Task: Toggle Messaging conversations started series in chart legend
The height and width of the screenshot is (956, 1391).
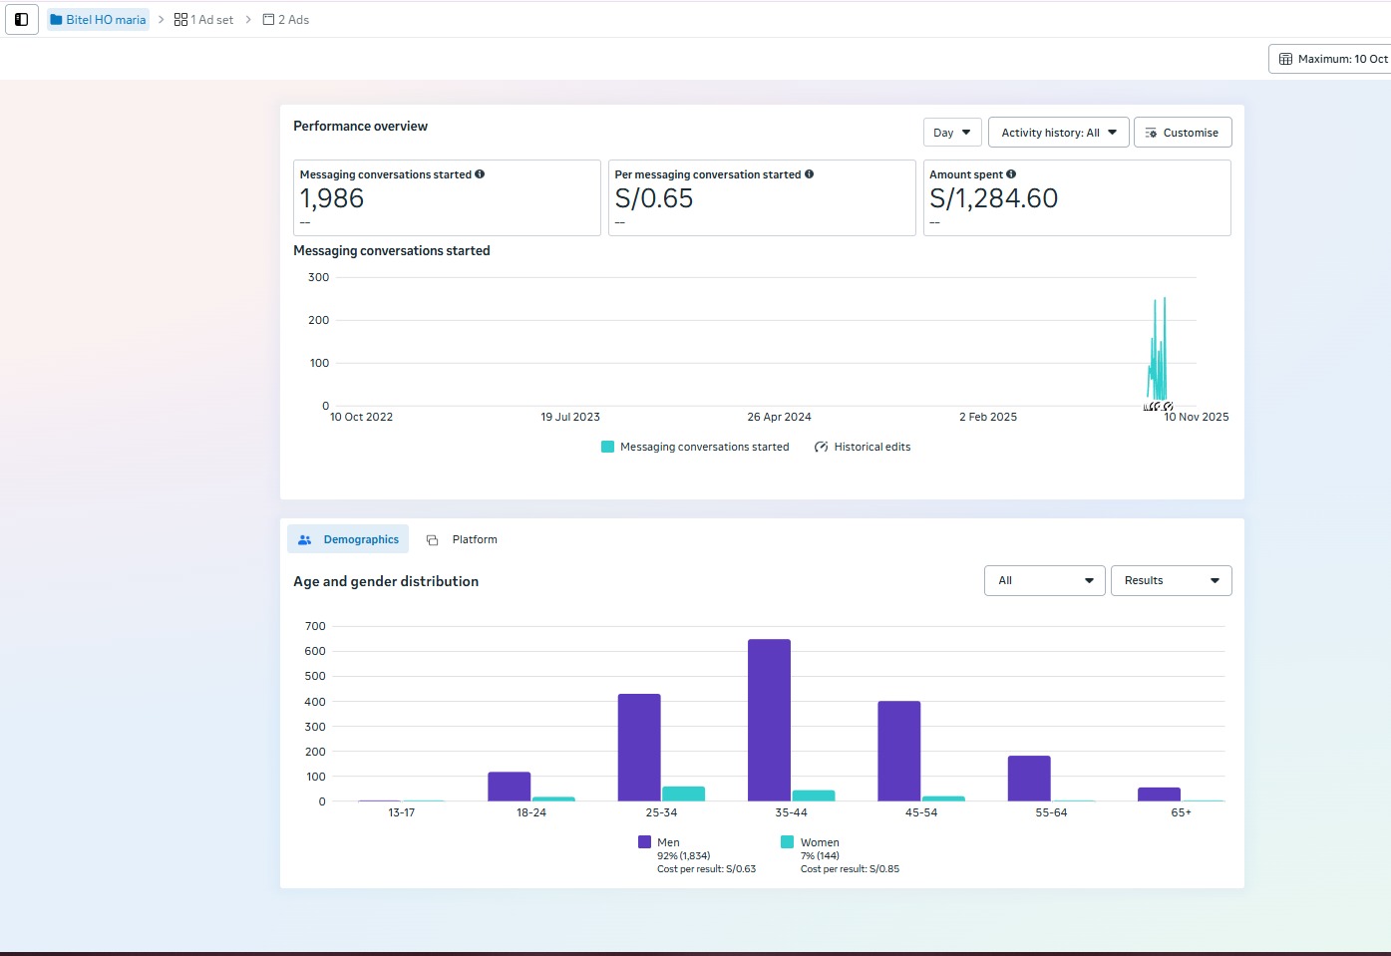Action: click(x=606, y=447)
